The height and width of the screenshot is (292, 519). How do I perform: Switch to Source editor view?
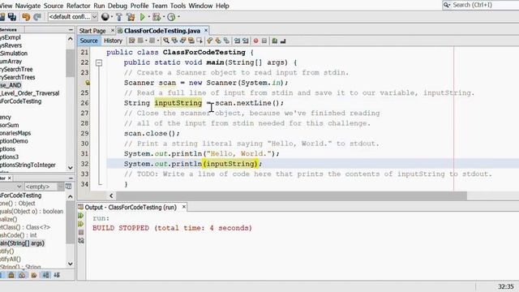point(88,41)
